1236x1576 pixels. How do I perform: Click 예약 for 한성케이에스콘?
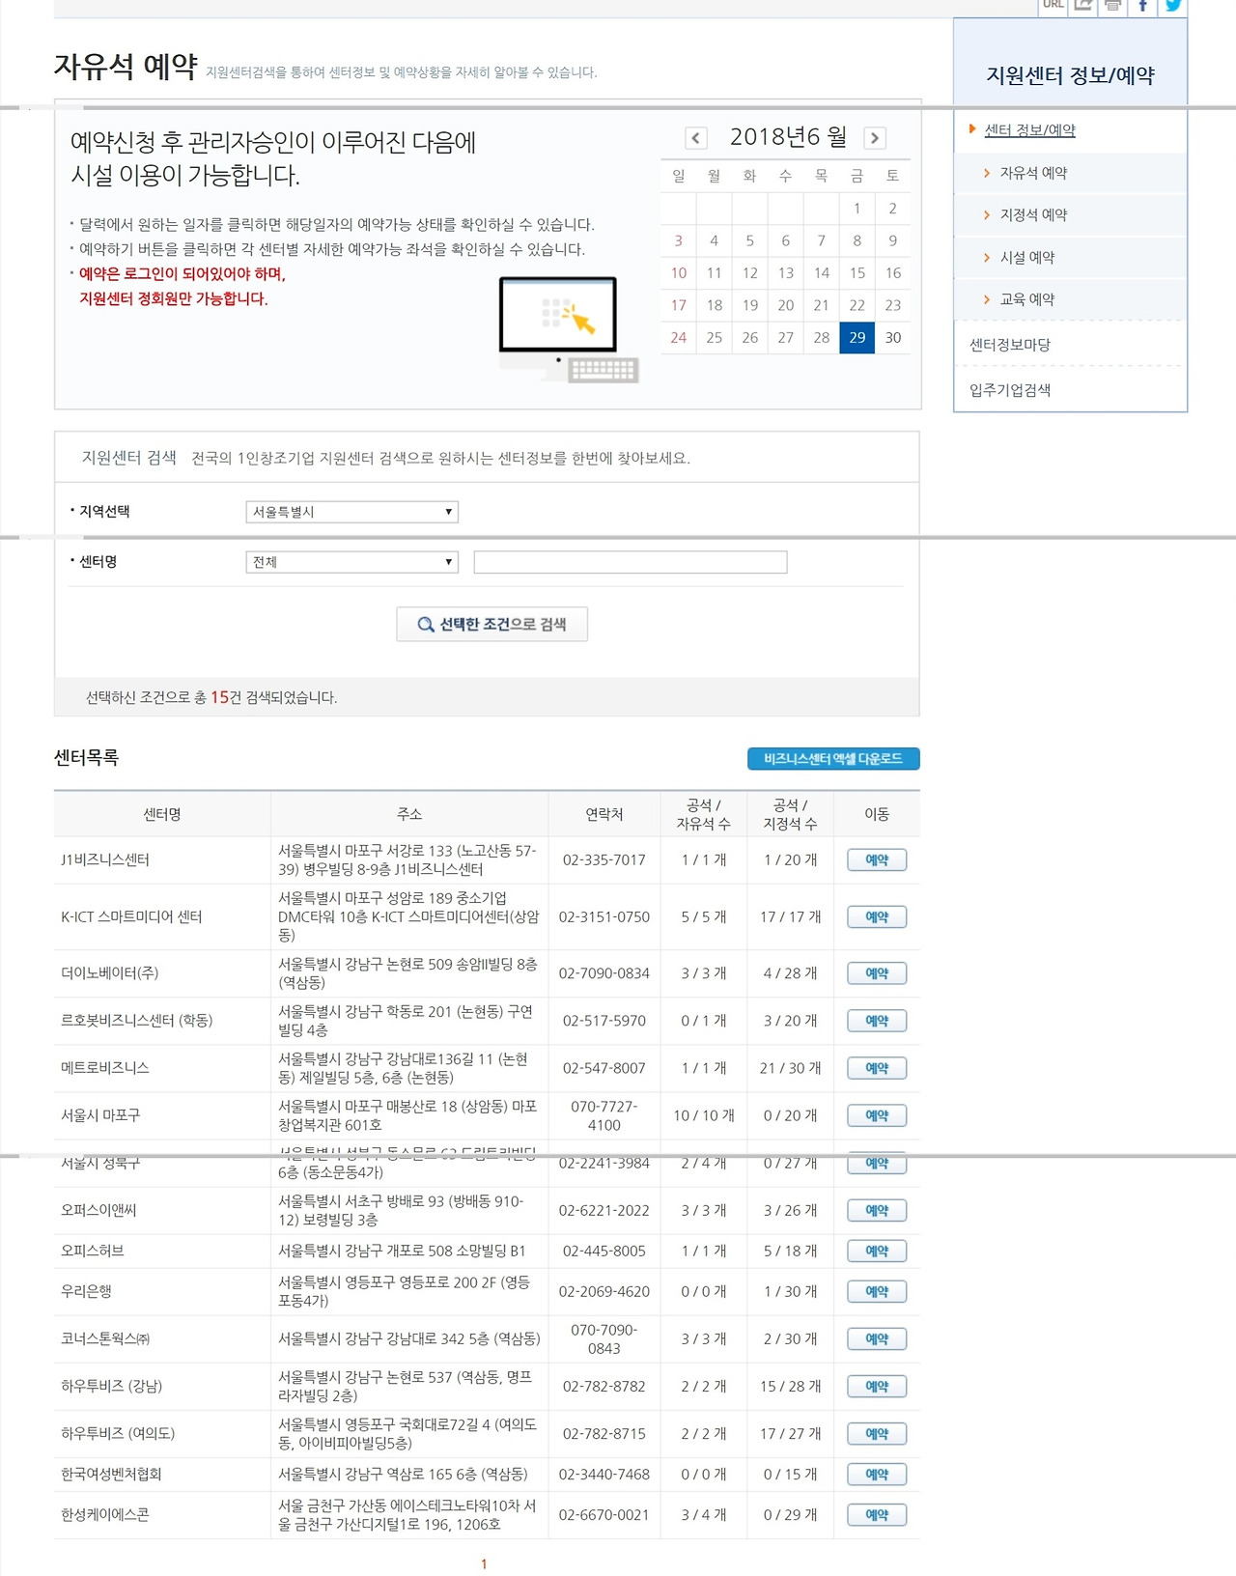click(x=877, y=1515)
